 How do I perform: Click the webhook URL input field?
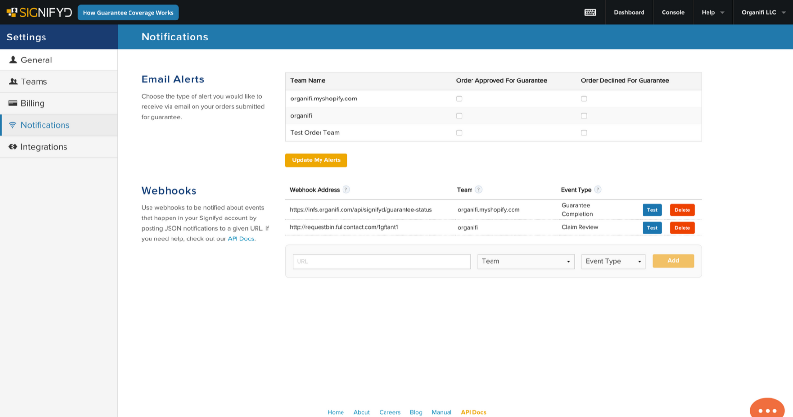click(382, 261)
